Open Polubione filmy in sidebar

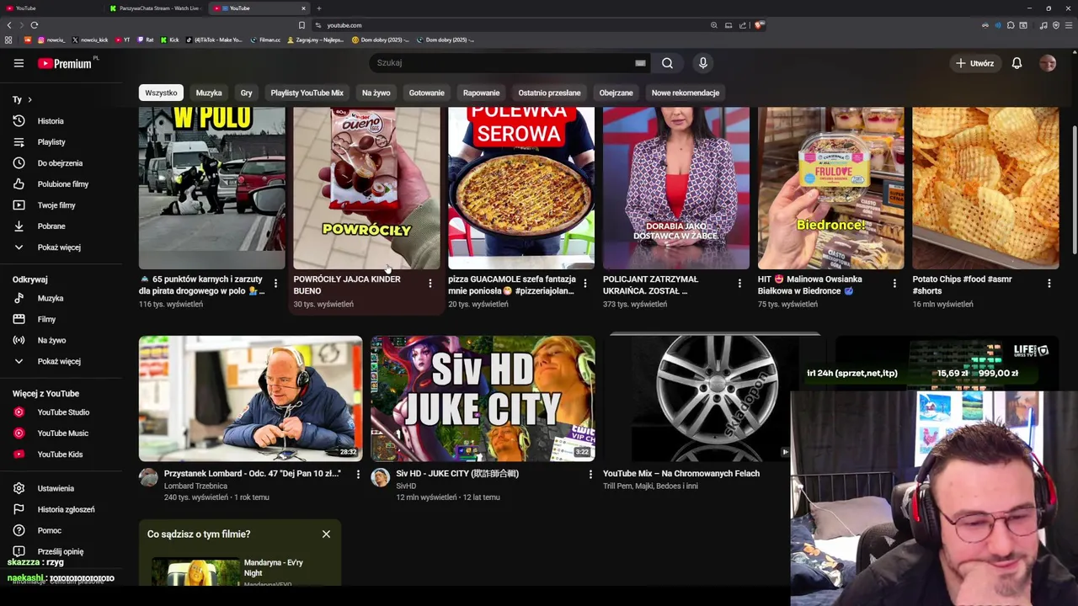[x=62, y=184]
